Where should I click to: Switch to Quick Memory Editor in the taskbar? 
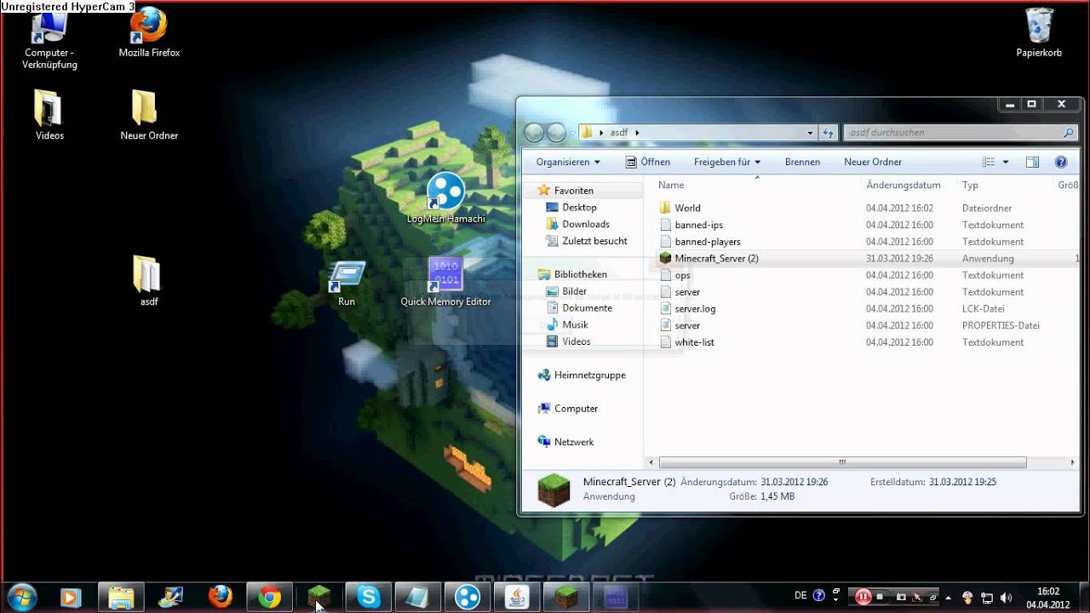coord(616,597)
